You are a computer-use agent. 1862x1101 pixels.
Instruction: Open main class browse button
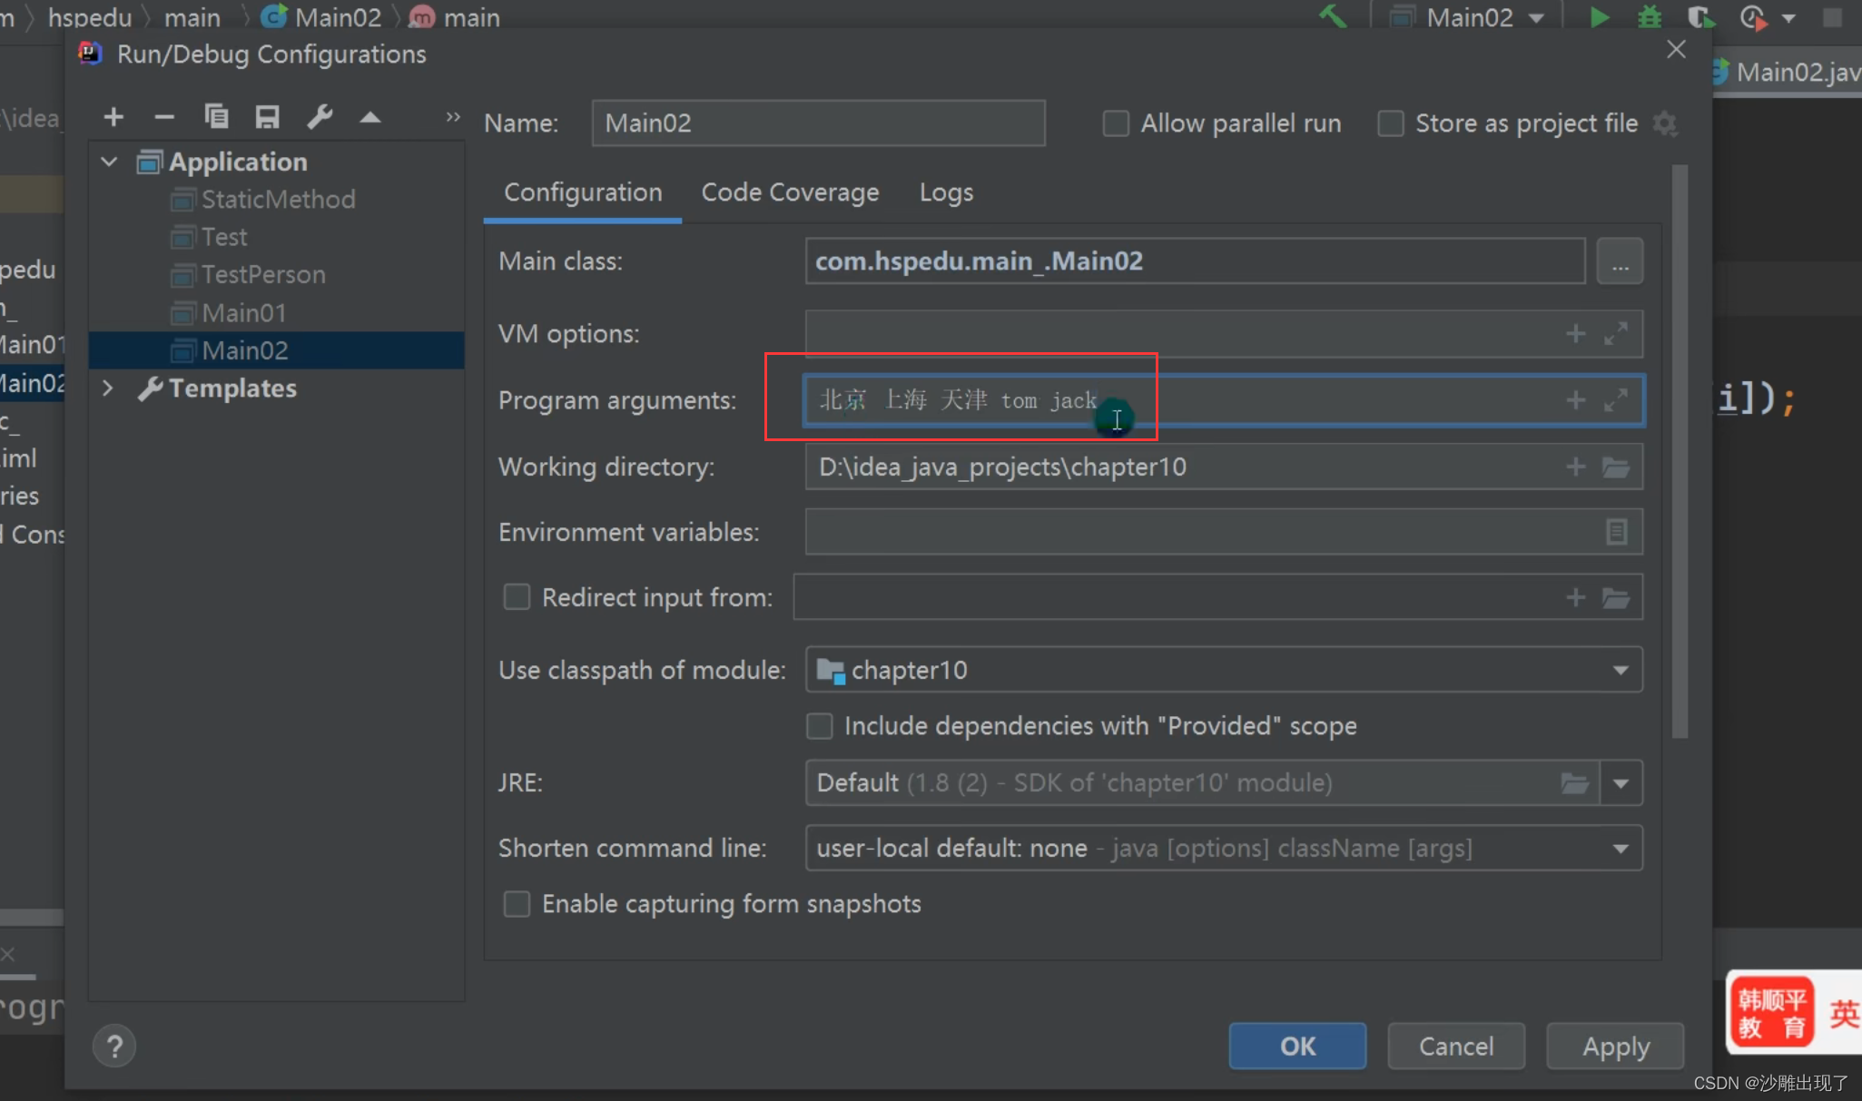tap(1620, 262)
